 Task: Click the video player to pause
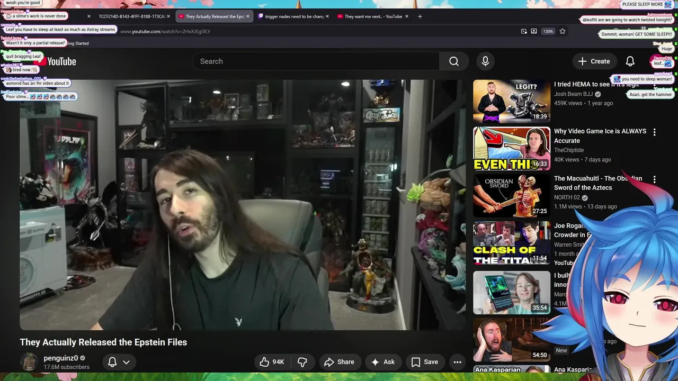pyautogui.click(x=243, y=205)
